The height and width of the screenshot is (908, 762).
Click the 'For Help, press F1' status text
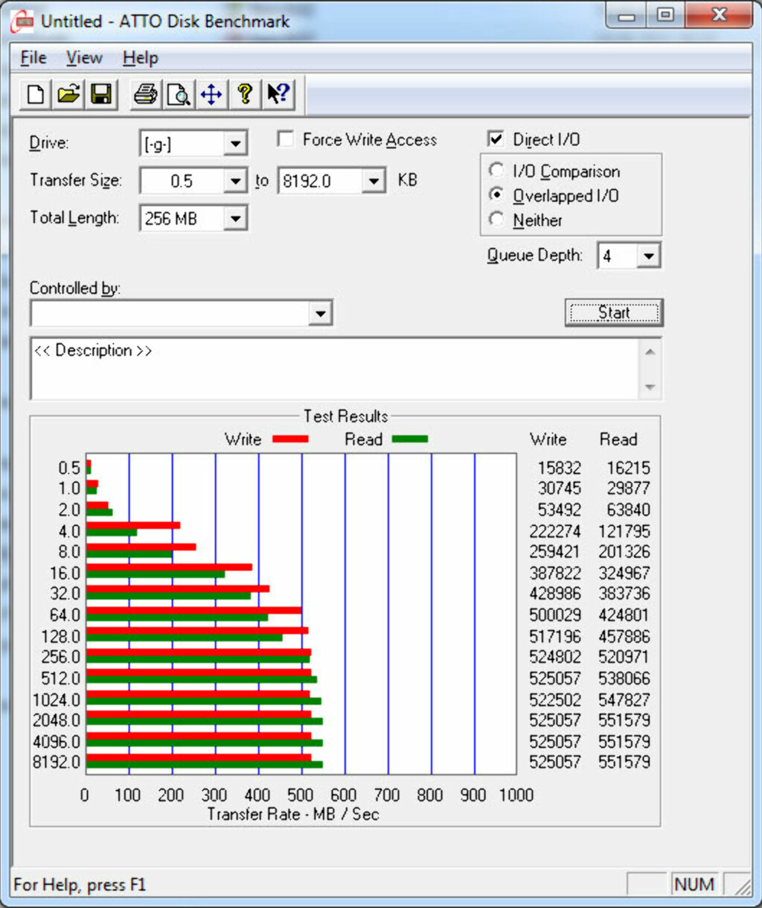tap(80, 885)
